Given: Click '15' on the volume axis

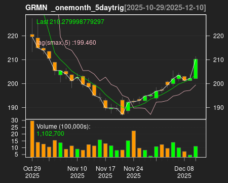Looking at the screenshot, I should (15, 141).
